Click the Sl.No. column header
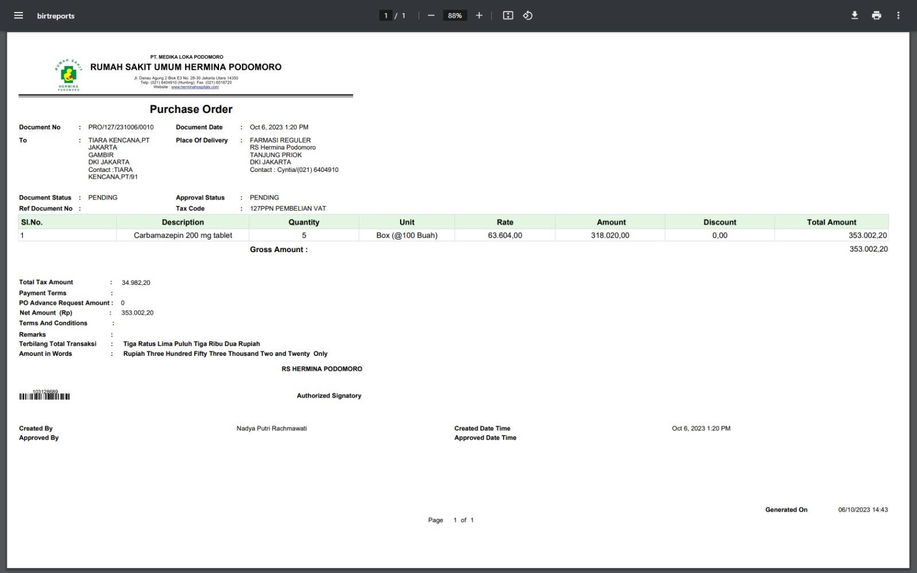This screenshot has width=917, height=573. point(68,222)
